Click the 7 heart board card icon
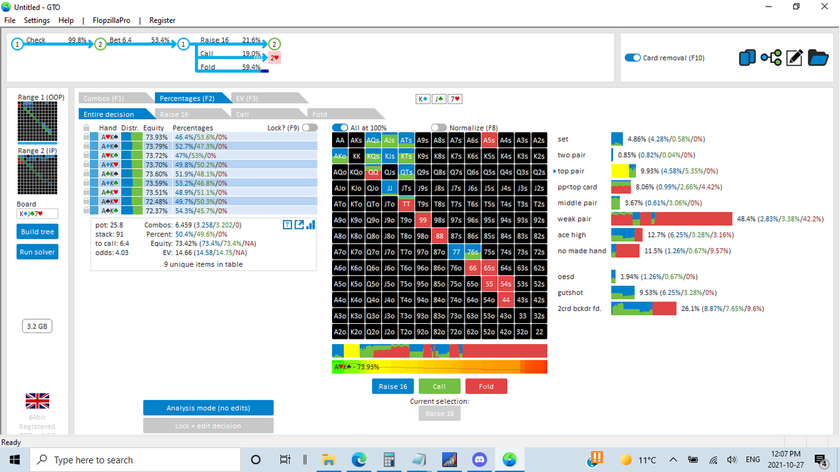Viewport: 840px width, 472px height. (x=454, y=98)
